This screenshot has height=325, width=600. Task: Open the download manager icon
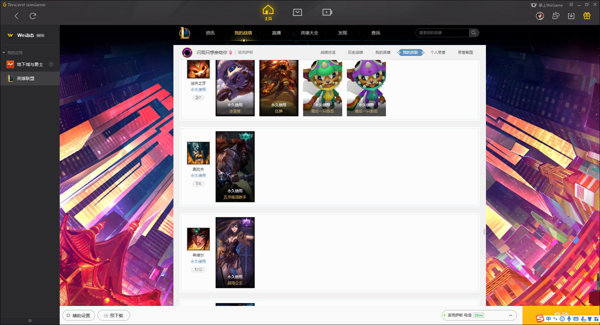coord(571,15)
